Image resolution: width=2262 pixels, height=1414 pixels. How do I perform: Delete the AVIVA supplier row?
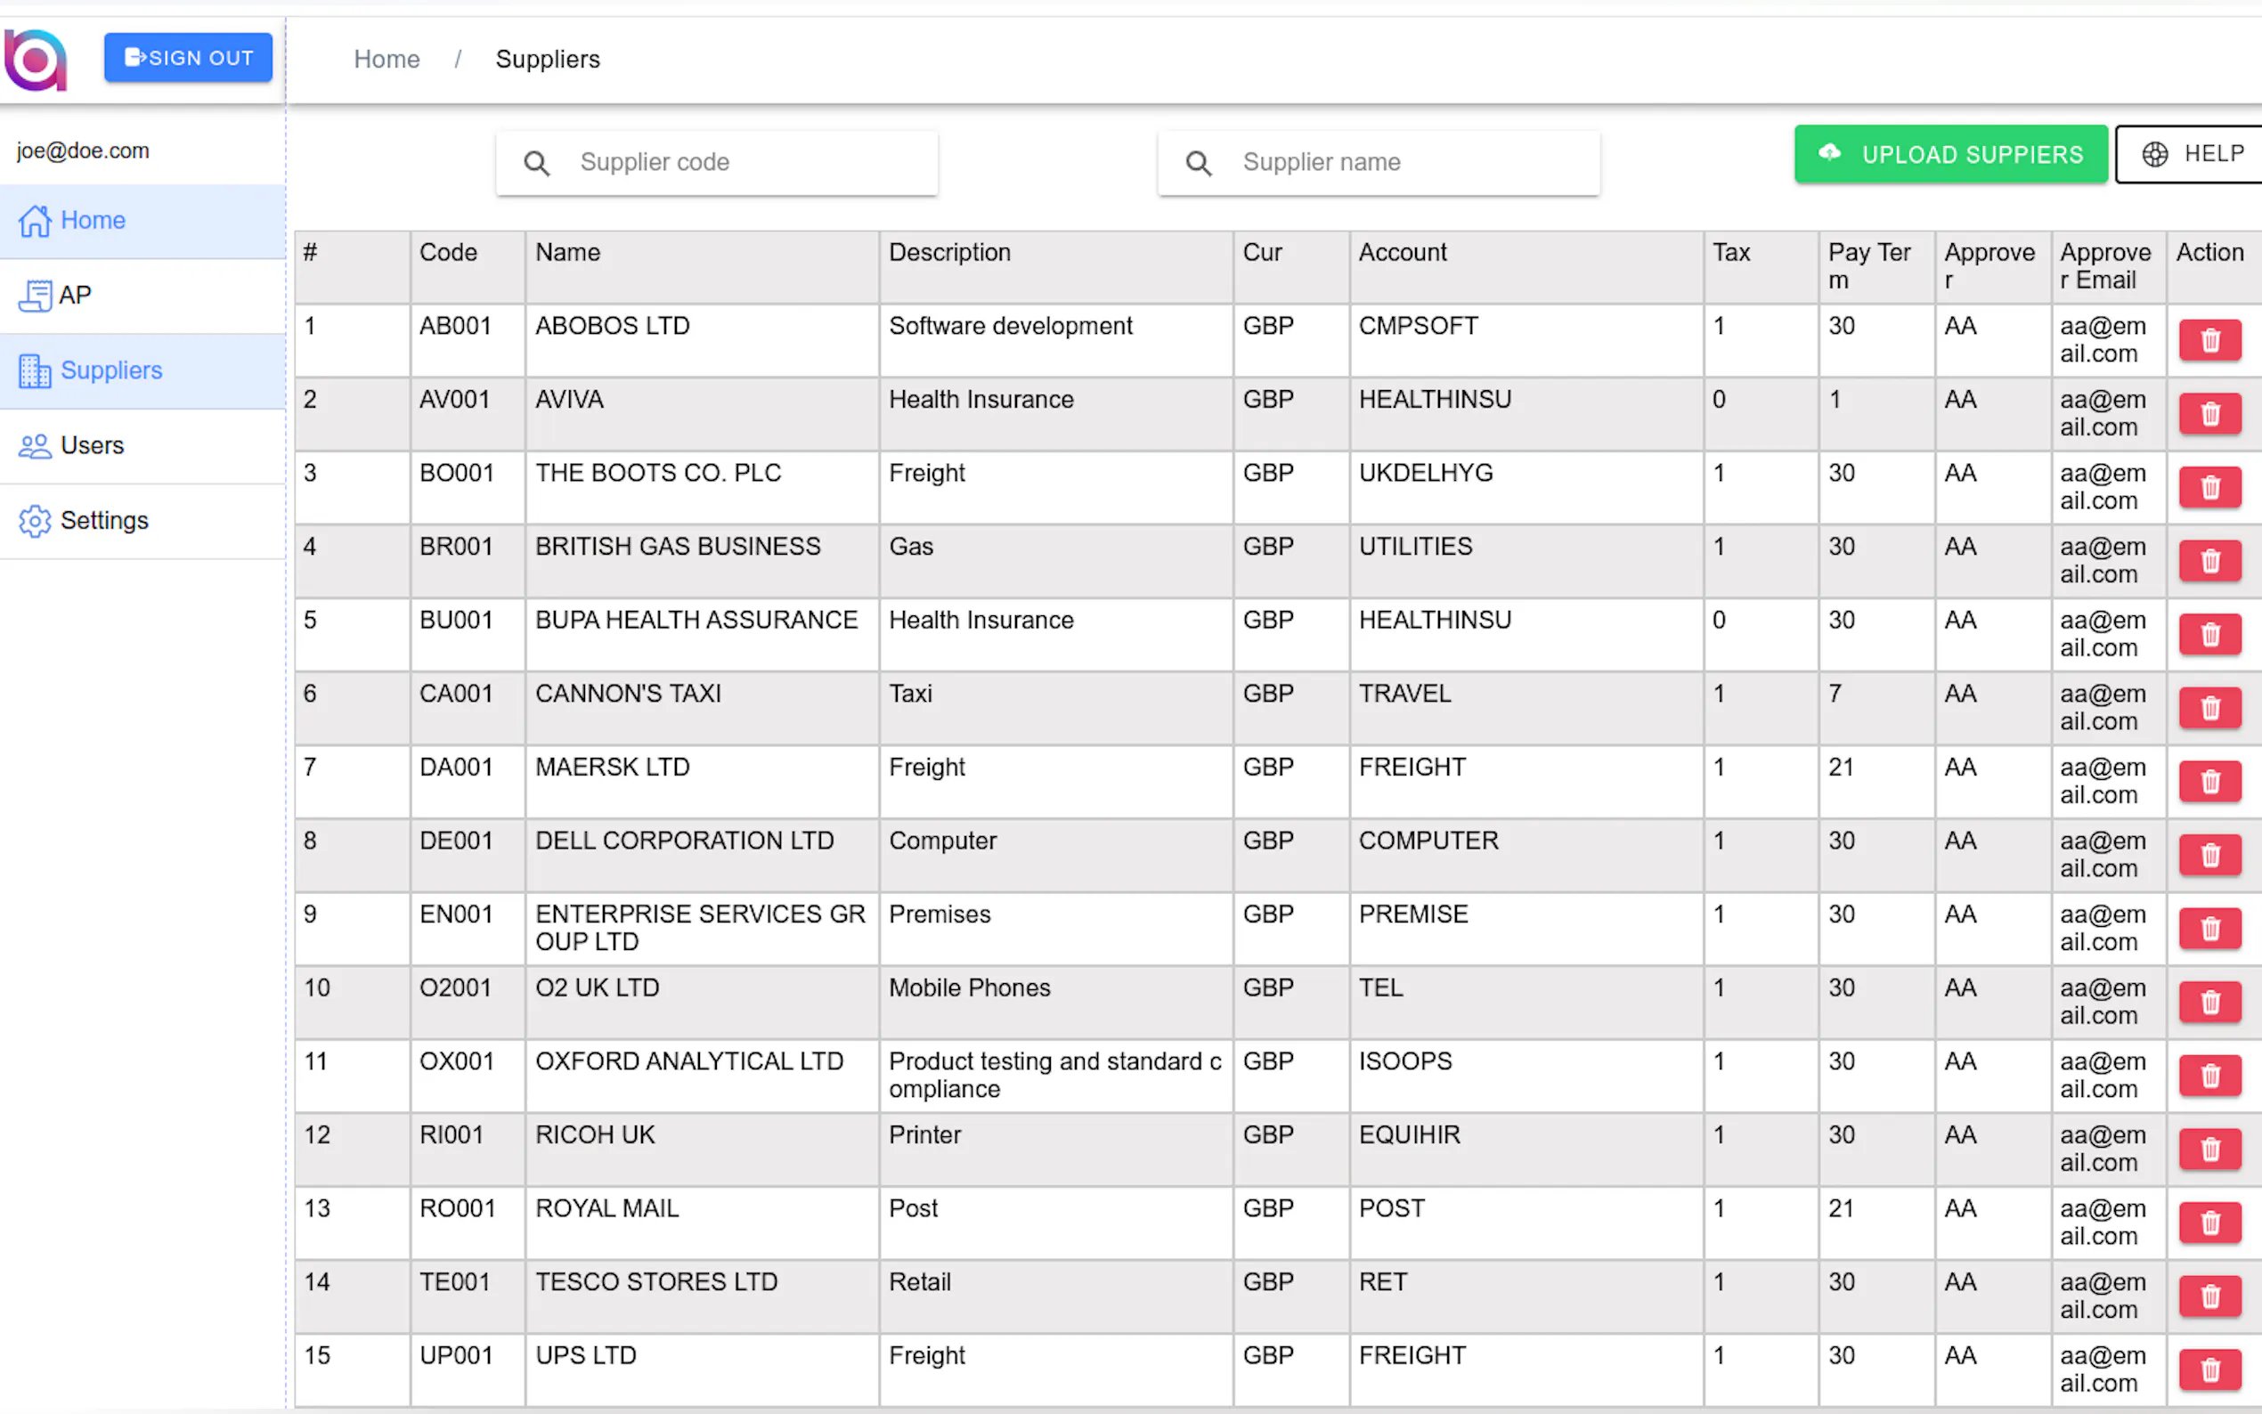tap(2209, 414)
